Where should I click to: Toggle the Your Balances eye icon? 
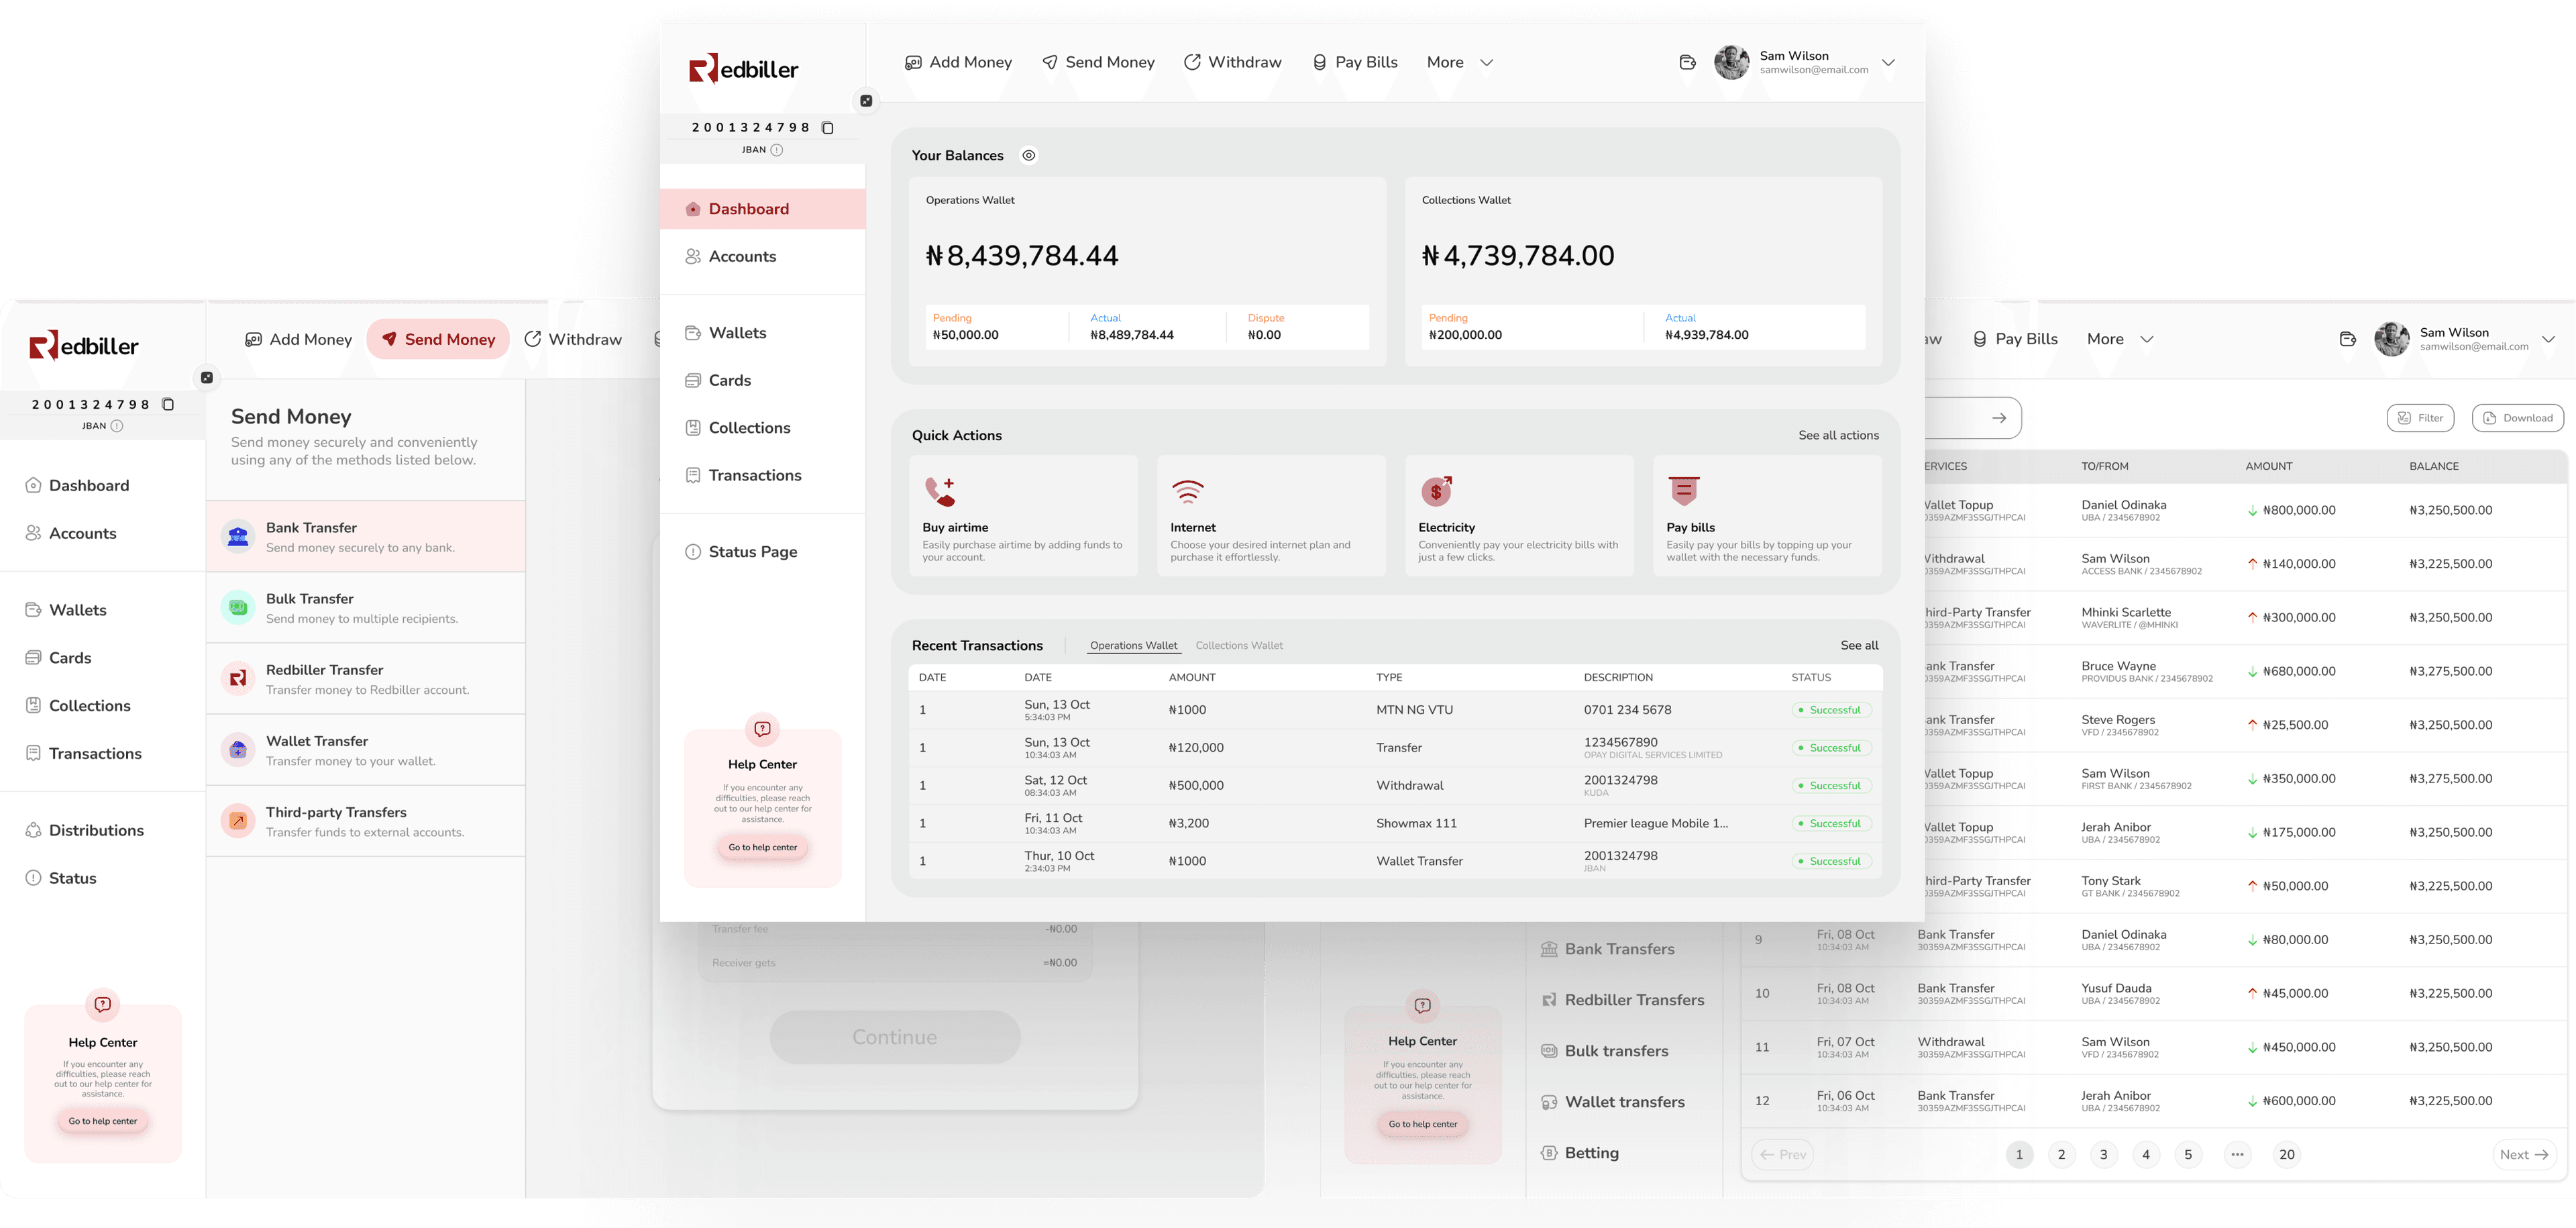click(1028, 155)
